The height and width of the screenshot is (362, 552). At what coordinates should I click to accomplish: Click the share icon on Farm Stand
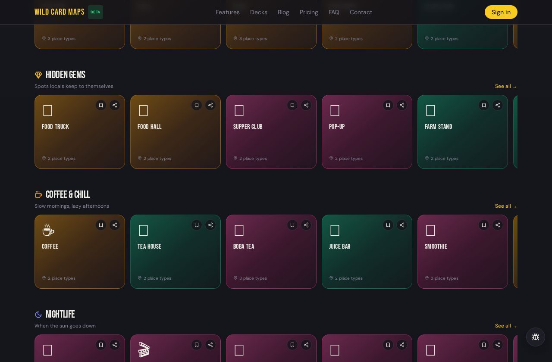(498, 105)
